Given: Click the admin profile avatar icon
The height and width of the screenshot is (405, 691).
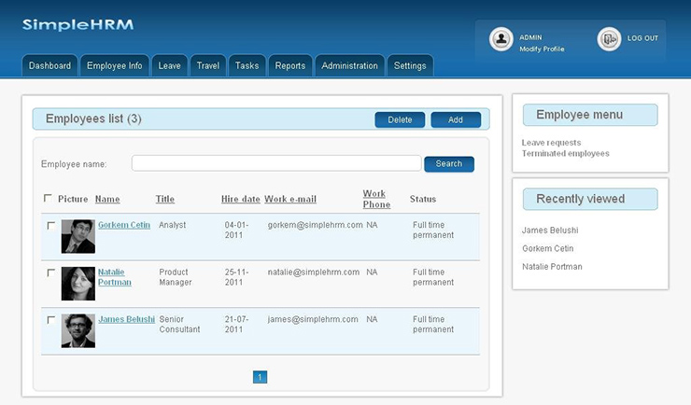Looking at the screenshot, I should click(x=502, y=39).
